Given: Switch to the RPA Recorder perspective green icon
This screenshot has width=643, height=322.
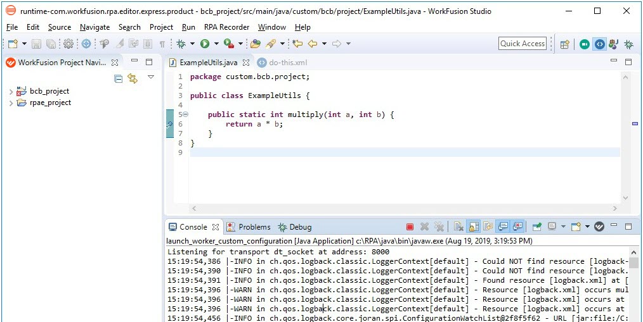Looking at the screenshot, I should tap(585, 44).
